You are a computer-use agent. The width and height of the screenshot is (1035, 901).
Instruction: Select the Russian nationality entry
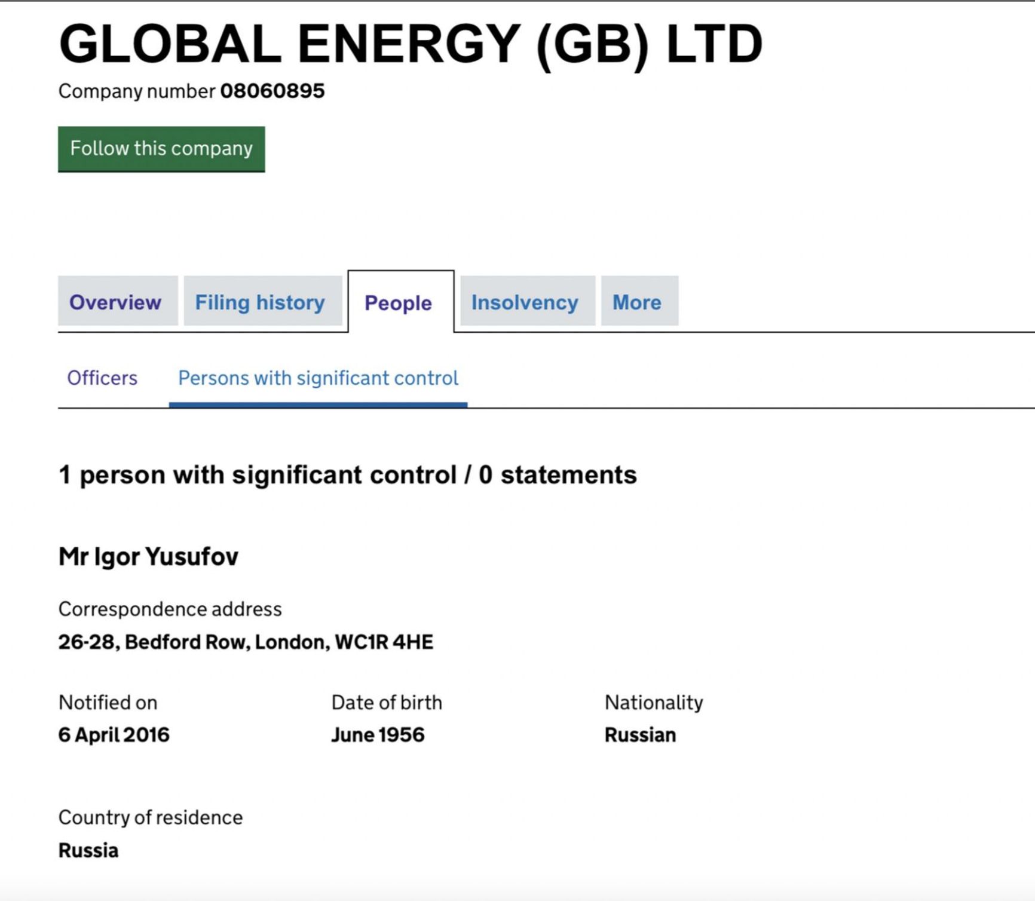pos(639,735)
